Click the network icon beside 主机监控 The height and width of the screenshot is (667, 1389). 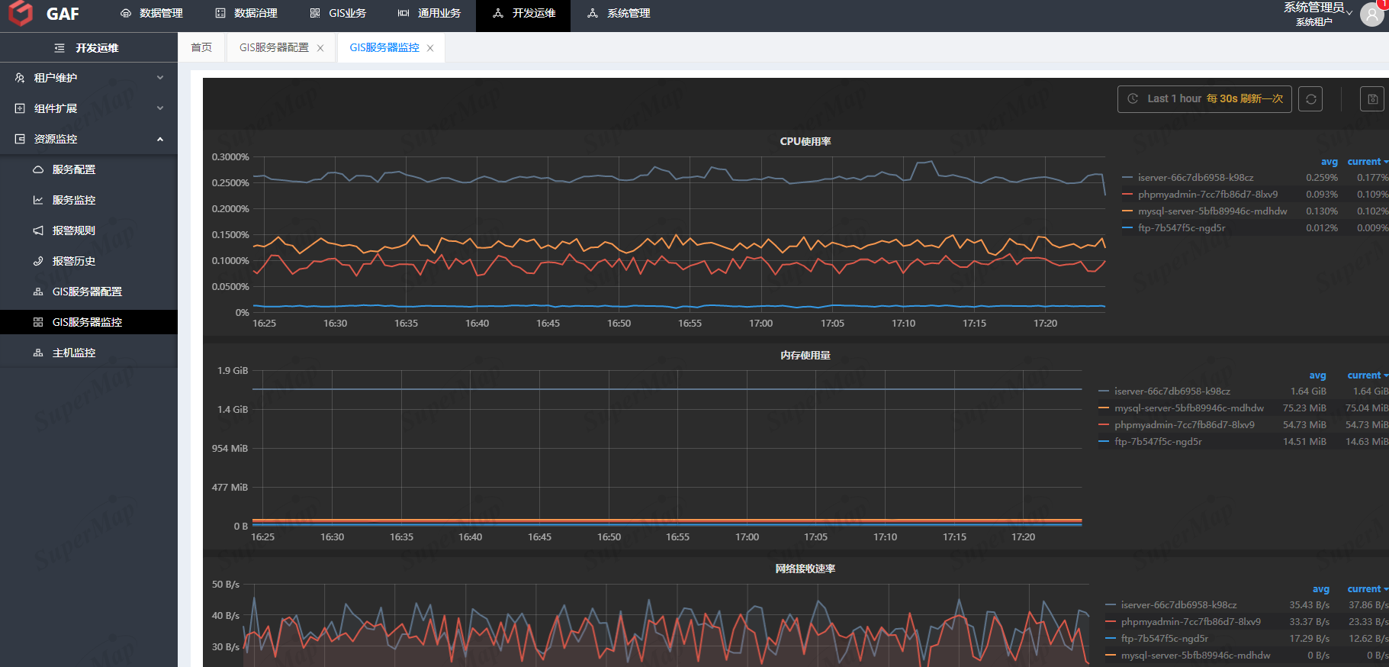38,353
